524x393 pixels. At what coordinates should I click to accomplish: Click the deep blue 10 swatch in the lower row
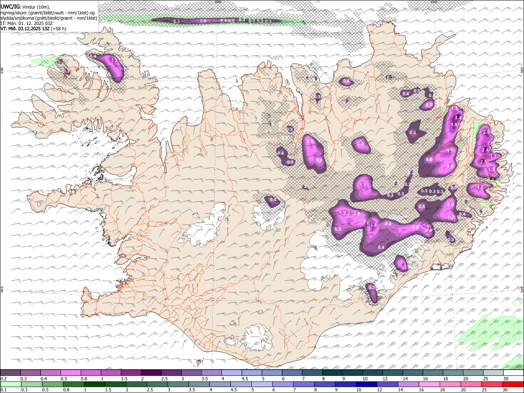pos(366,384)
